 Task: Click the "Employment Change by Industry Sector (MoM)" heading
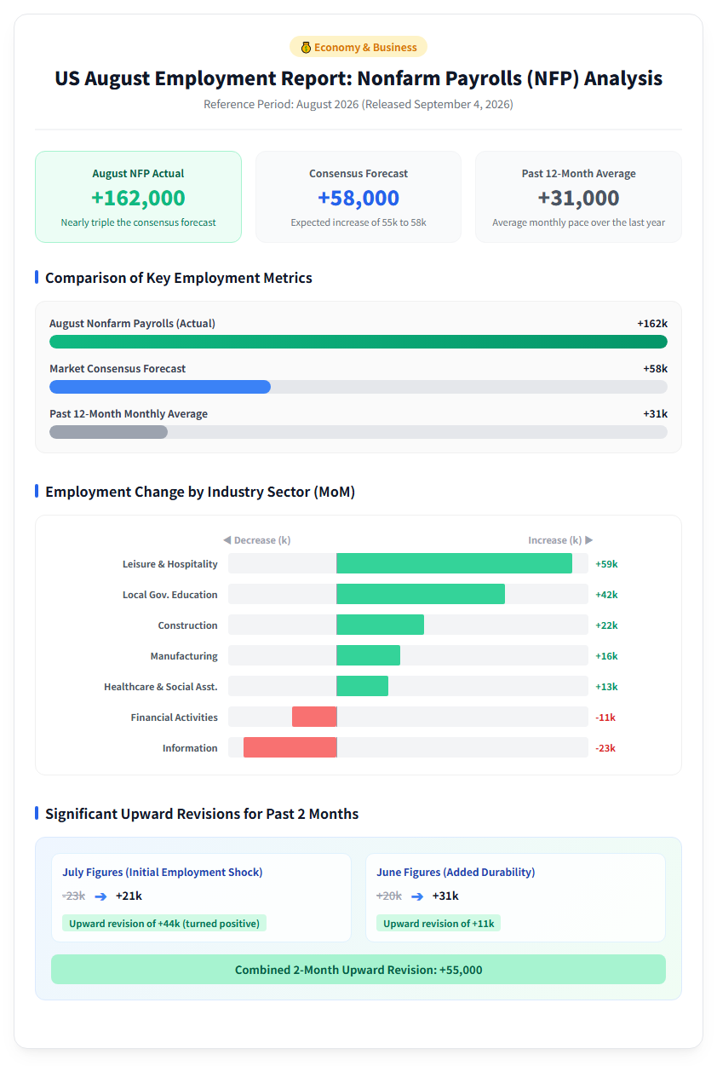tap(200, 492)
